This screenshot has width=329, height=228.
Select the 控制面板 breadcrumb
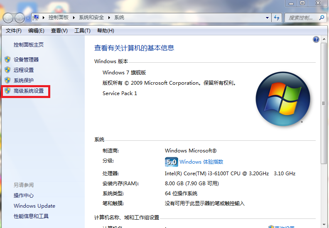(x=58, y=17)
